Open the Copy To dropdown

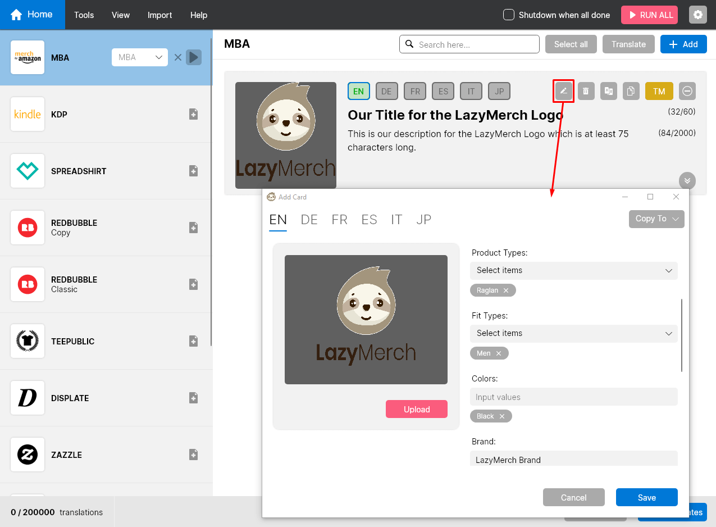656,219
